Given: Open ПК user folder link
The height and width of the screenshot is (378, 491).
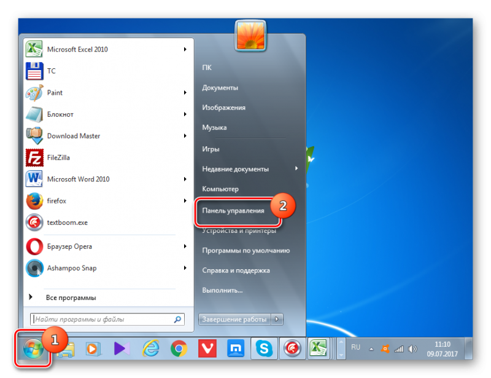Looking at the screenshot, I should click(207, 68).
